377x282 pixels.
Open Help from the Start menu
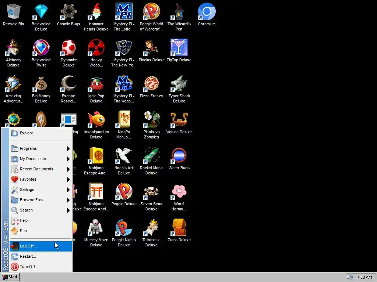[x=41, y=220]
